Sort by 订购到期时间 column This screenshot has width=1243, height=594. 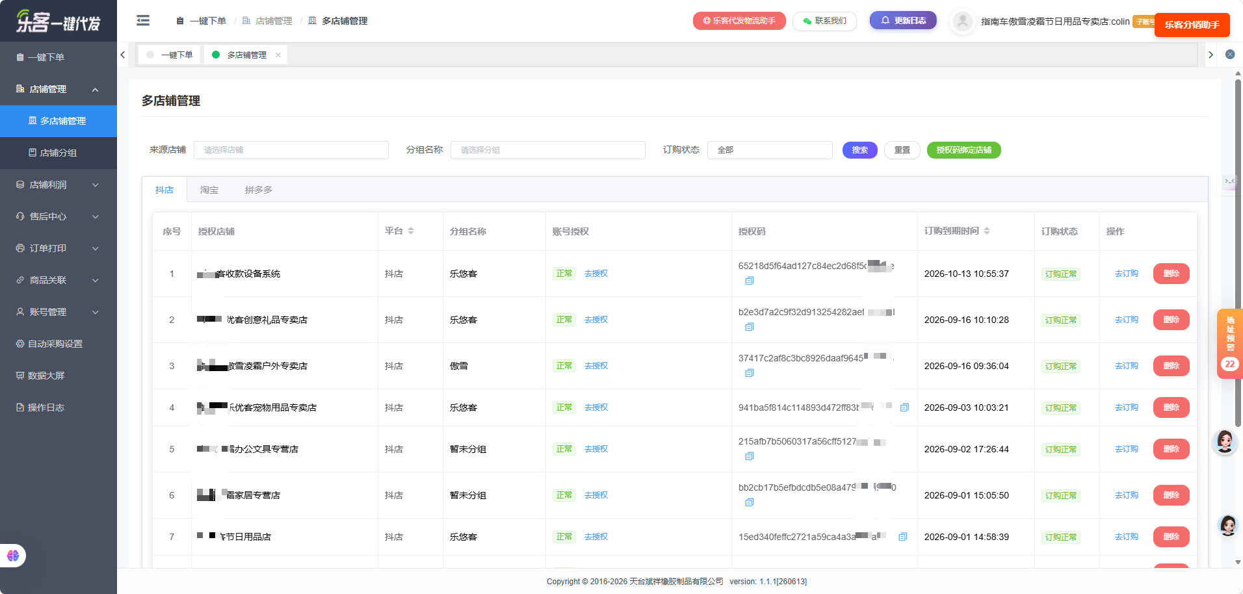tap(987, 231)
